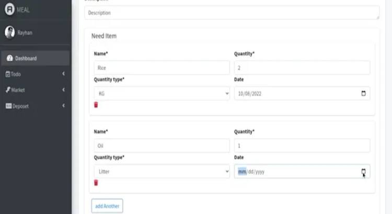
Task: Click the MEAL logo icon
Action: pyautogui.click(x=9, y=10)
